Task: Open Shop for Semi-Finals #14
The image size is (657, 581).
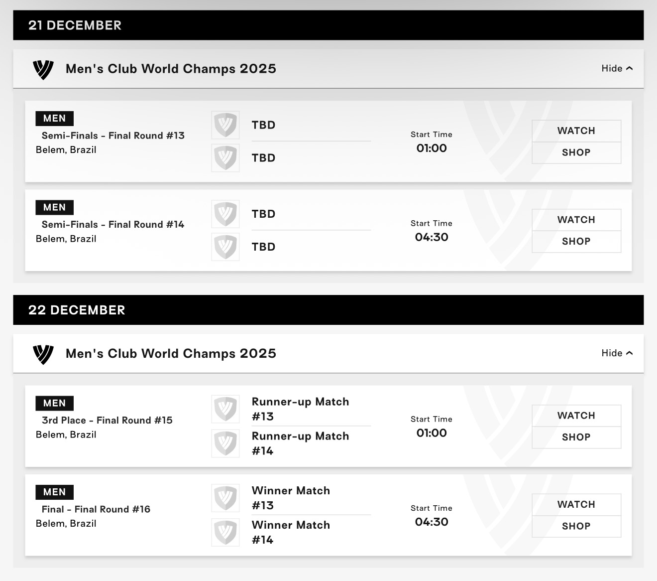Action: [x=576, y=242]
